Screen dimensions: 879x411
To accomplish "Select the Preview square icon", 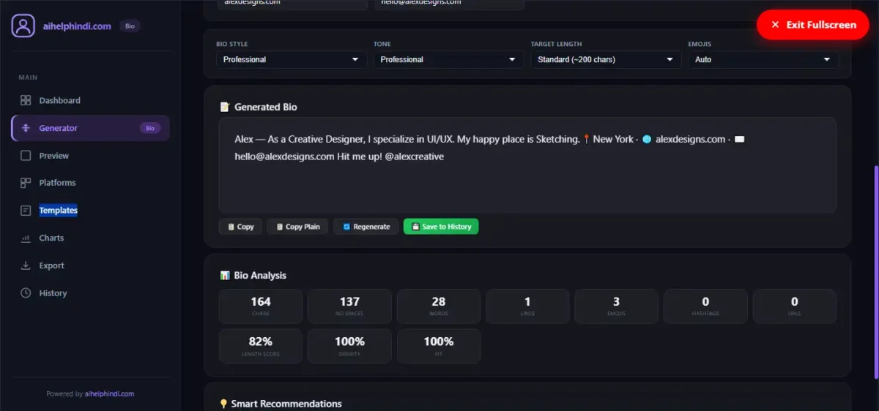I will pos(26,155).
